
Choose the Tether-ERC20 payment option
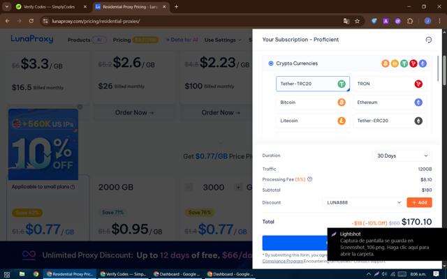click(390, 121)
